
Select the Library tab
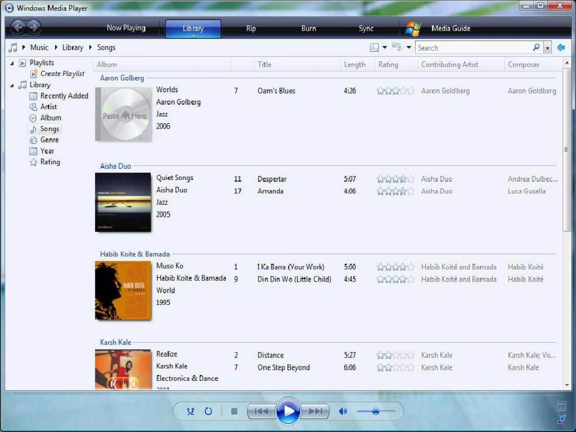pyautogui.click(x=193, y=28)
